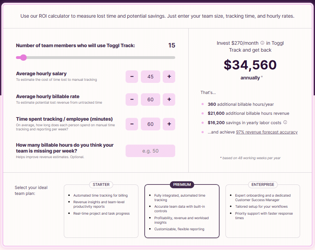Click the STARTER plan label tab
315x250 pixels.
pos(101,185)
